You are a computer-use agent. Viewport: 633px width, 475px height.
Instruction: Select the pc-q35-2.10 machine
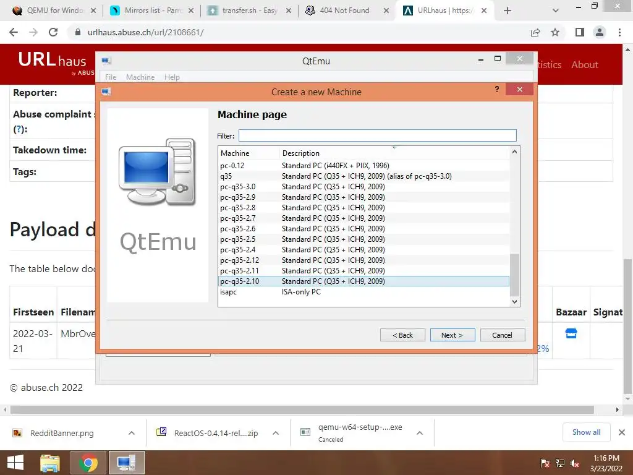click(x=363, y=281)
